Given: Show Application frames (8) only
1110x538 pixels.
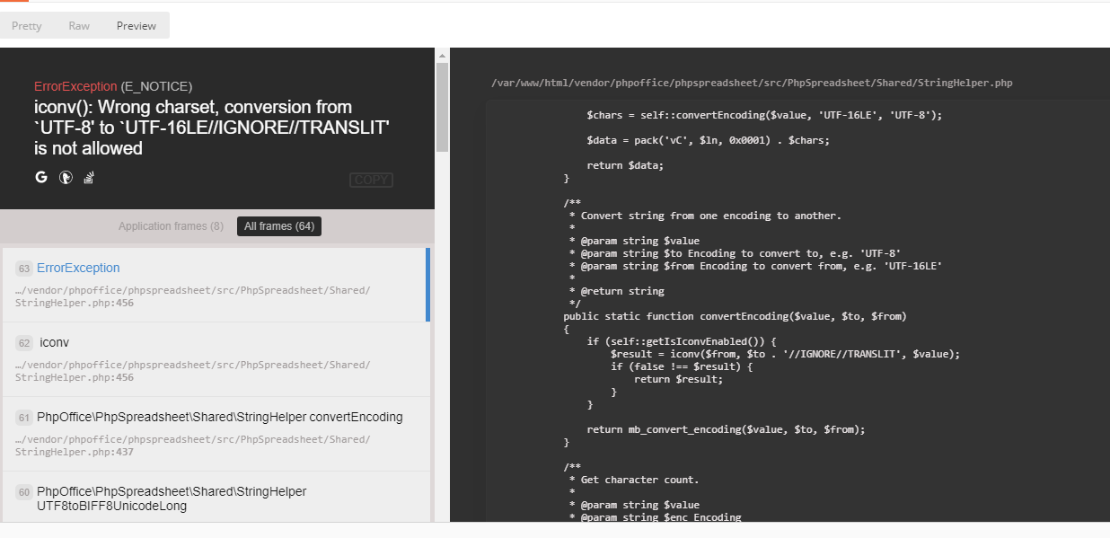Looking at the screenshot, I should (171, 225).
